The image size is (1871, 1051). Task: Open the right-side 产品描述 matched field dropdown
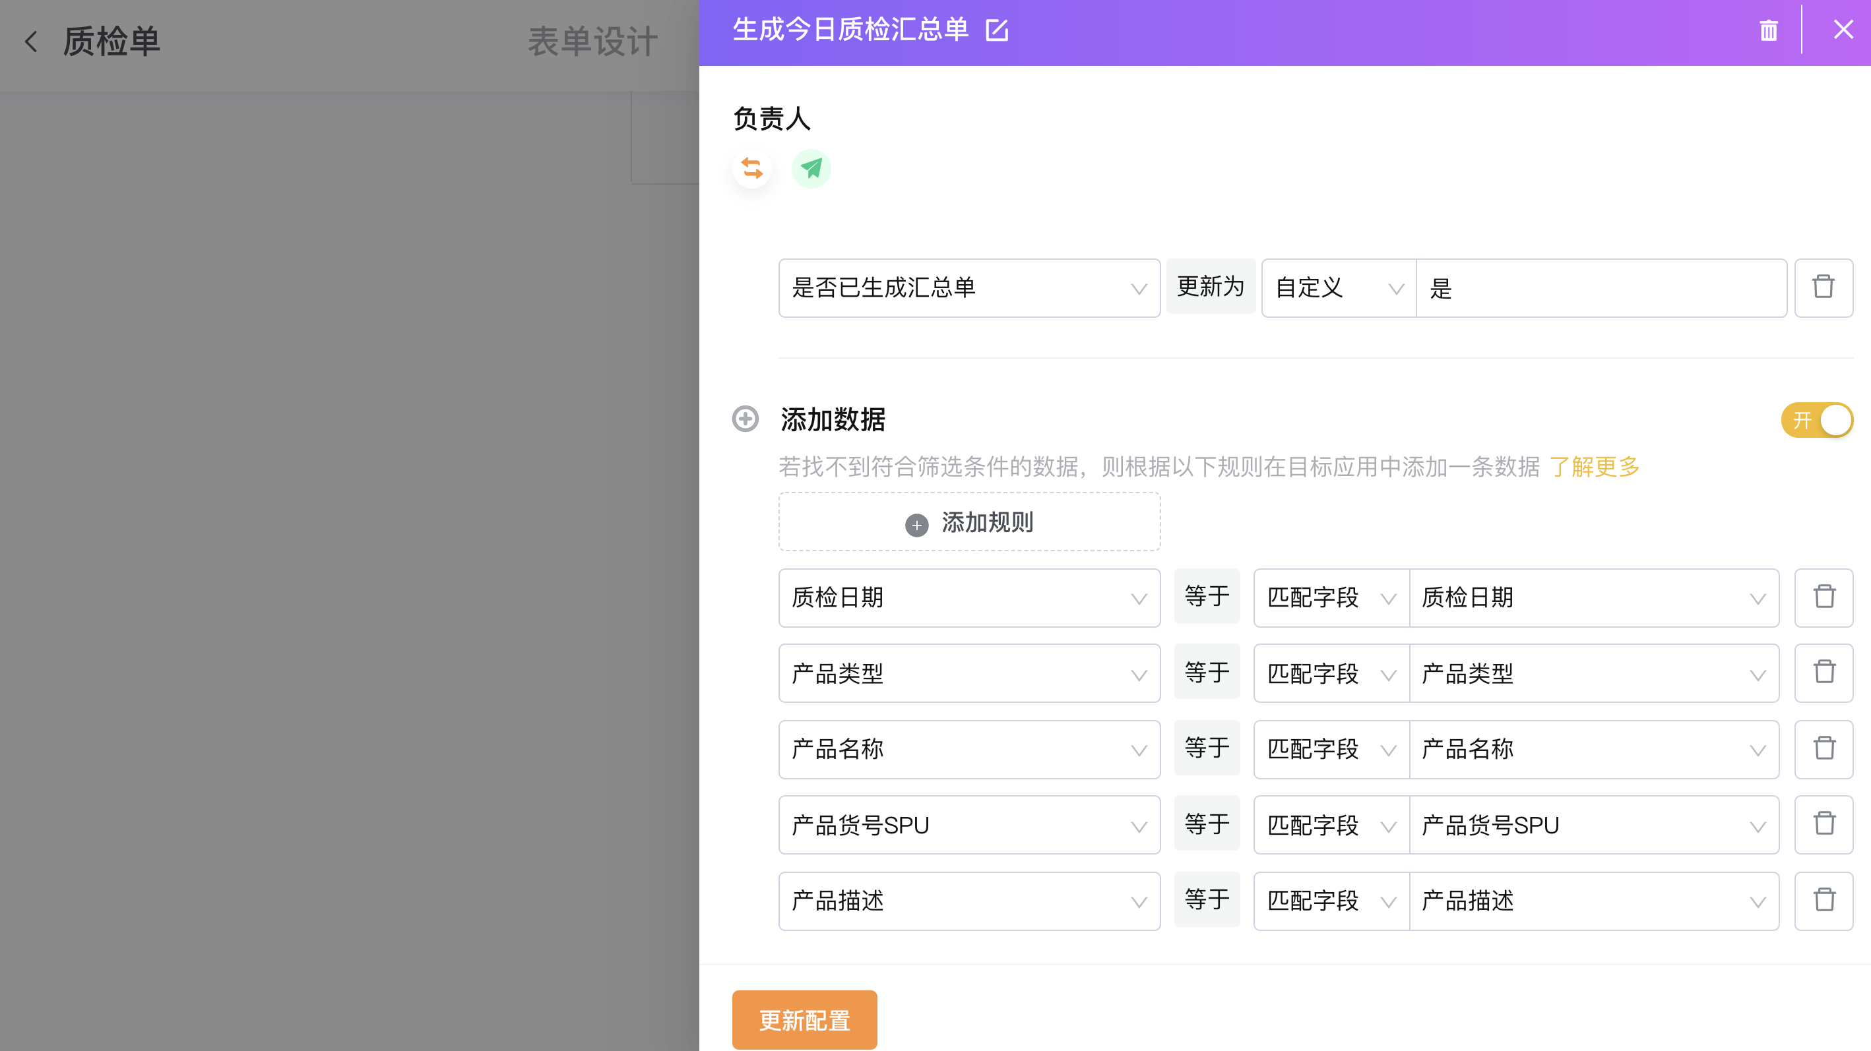pyautogui.click(x=1595, y=901)
